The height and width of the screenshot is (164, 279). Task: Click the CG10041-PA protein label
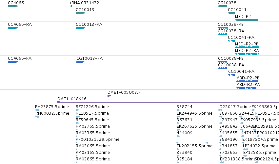click(x=241, y=72)
